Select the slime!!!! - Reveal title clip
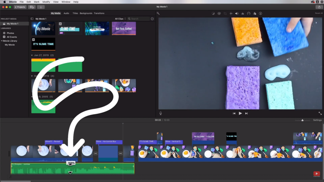 (x=53, y=142)
